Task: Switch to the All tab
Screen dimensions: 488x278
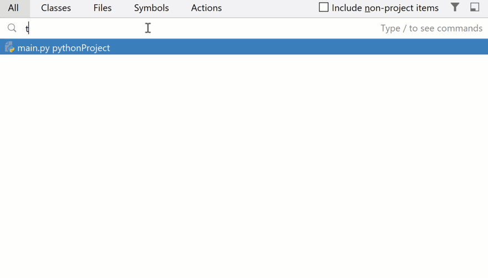Action: pyautogui.click(x=13, y=8)
